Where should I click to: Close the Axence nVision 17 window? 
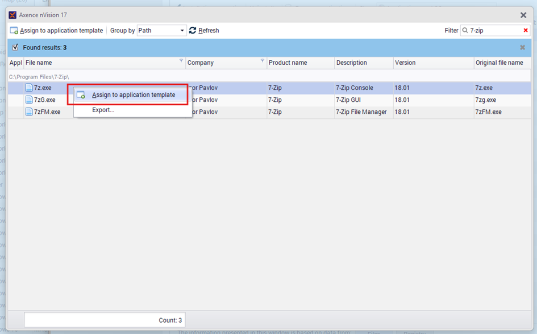point(523,15)
